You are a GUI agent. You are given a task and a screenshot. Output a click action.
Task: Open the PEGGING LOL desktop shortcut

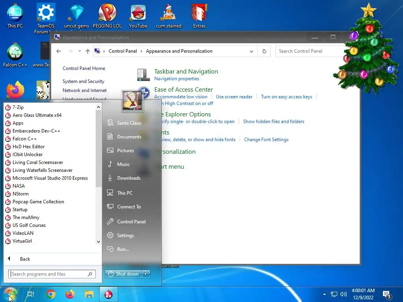coord(107,16)
